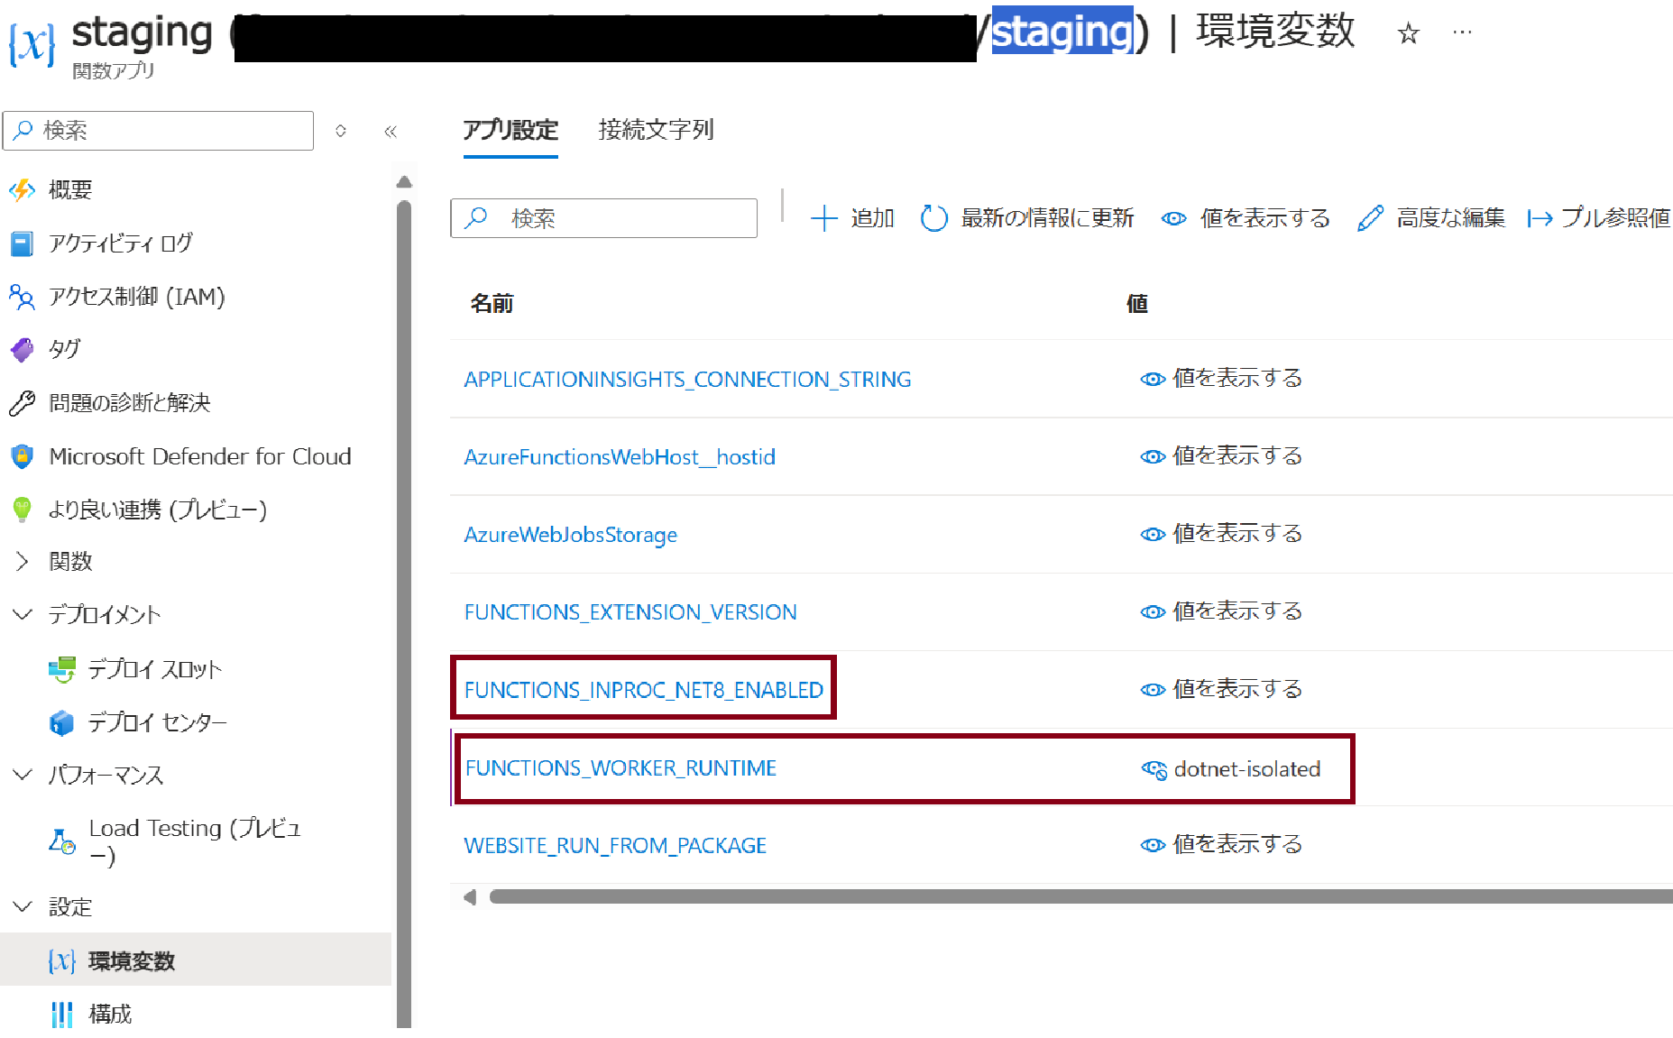Click the favorite star icon in header
The width and height of the screenshot is (1673, 1038).
tap(1408, 34)
